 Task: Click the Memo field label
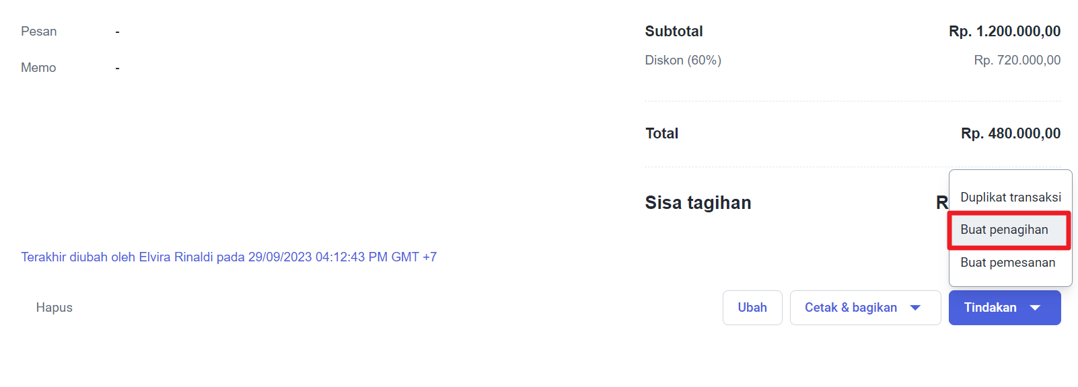(38, 68)
